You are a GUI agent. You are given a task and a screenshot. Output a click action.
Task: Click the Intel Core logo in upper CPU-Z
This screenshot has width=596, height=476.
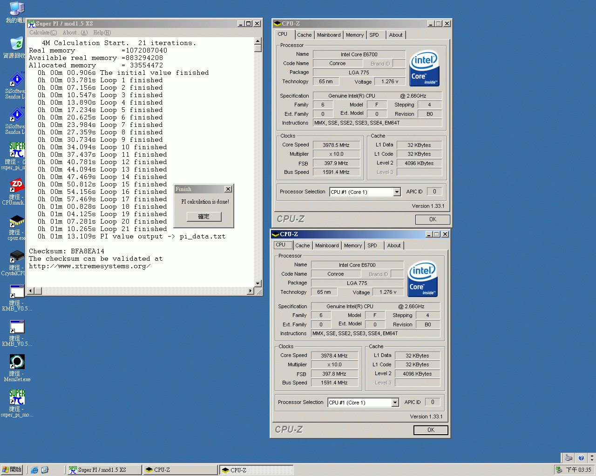coord(424,68)
